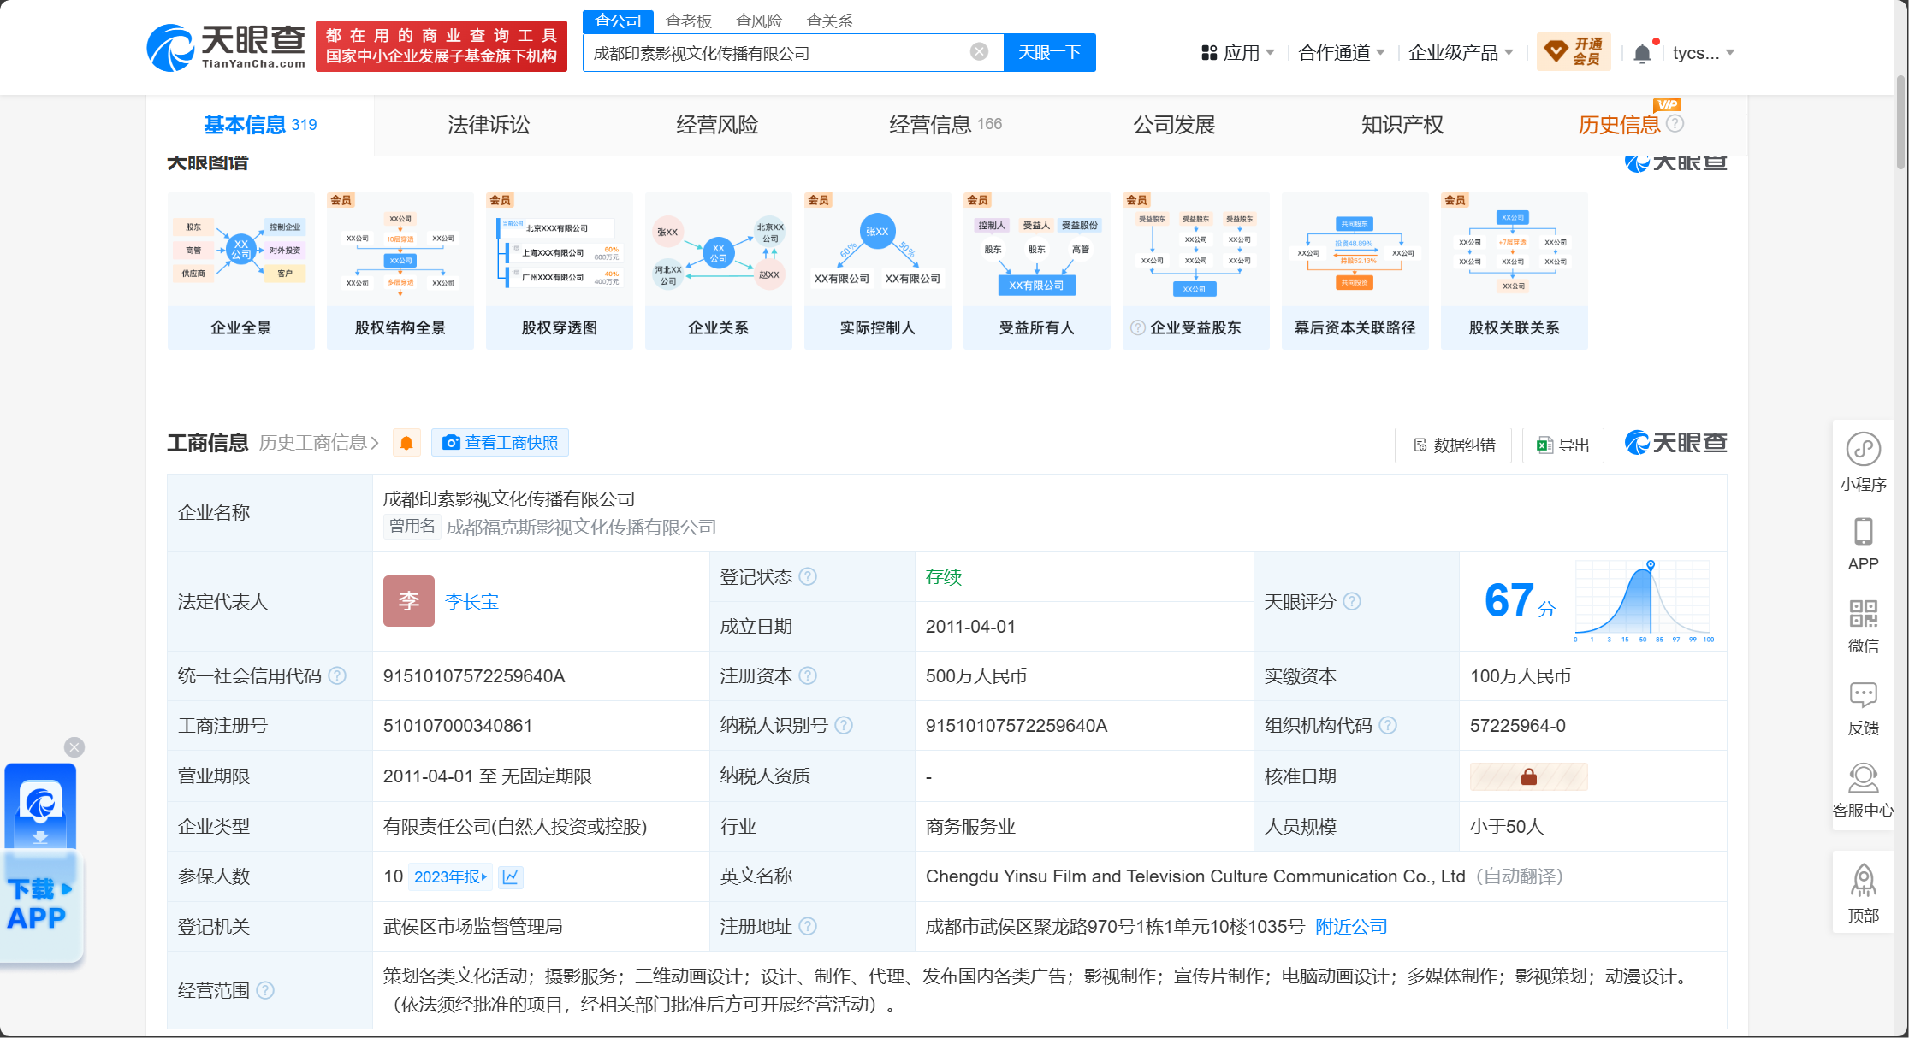Select the 基本信息 tab
Viewport: 1909px width, 1038px height.
click(260, 125)
